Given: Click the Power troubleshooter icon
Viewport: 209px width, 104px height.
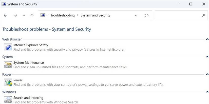Looking at the screenshot, I should pos(8,82).
